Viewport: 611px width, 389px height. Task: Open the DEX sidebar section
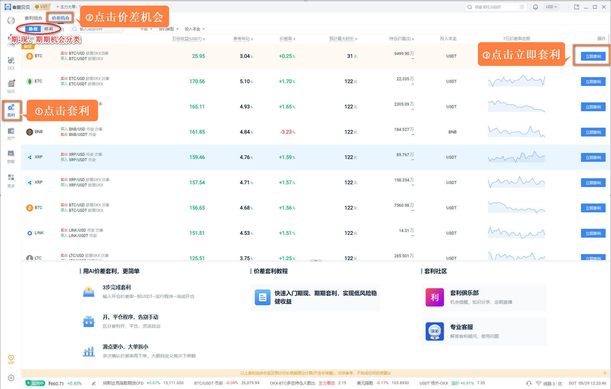11,63
